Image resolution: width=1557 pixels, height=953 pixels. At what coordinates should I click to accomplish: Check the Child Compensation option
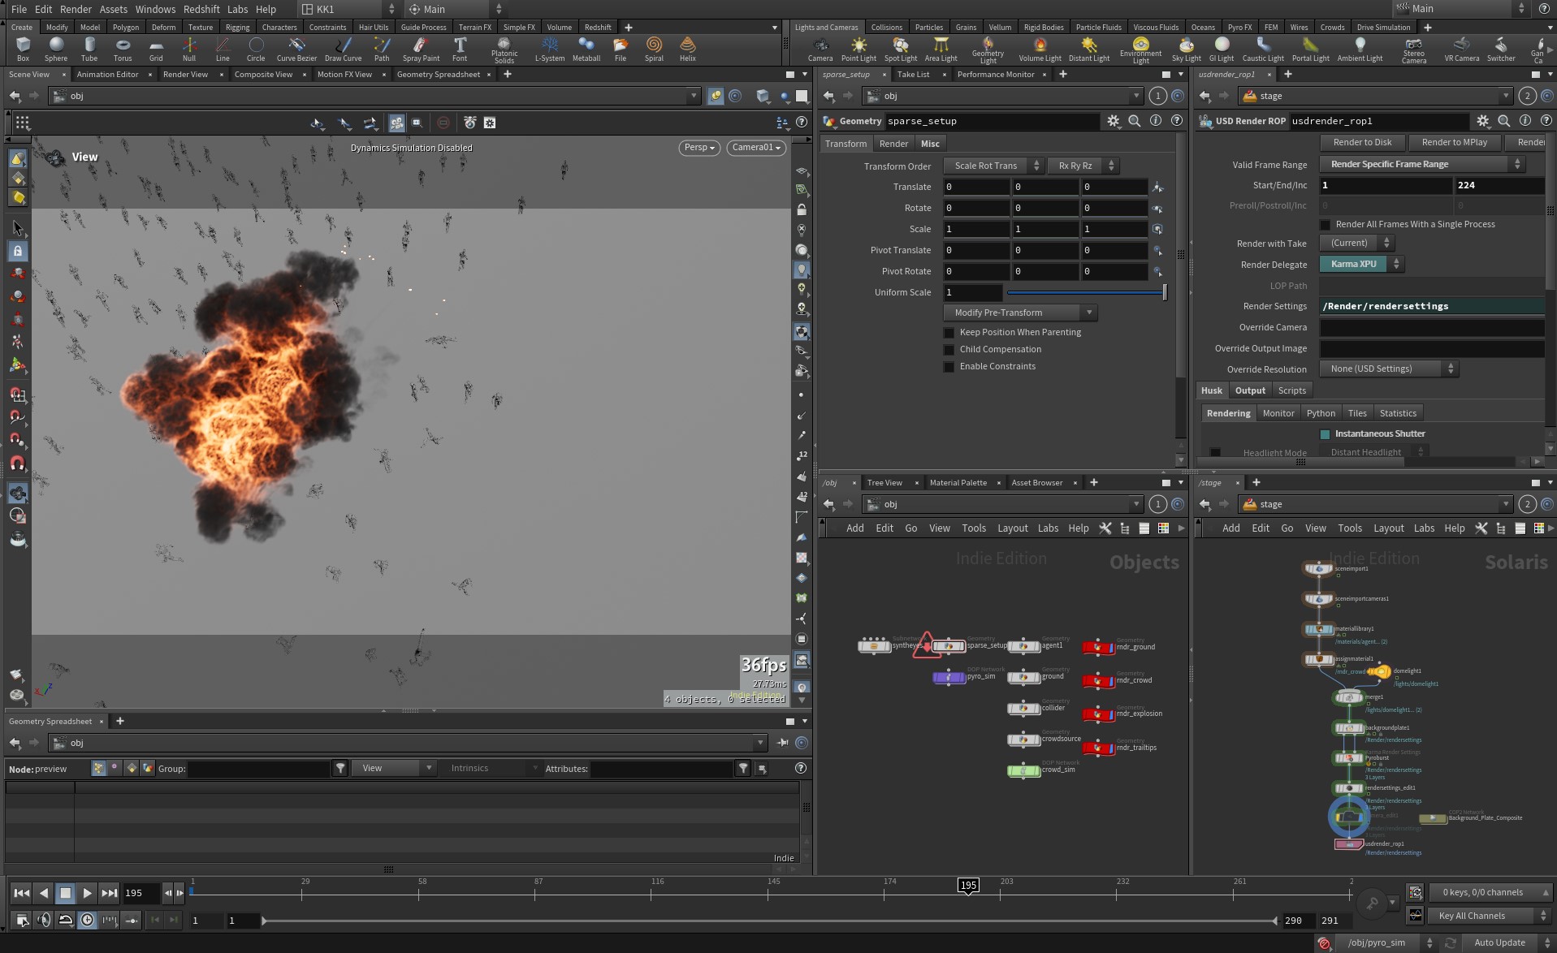pos(949,349)
